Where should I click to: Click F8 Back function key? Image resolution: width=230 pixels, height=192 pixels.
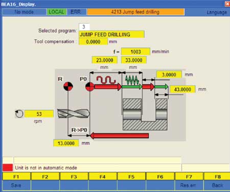click(x=217, y=181)
